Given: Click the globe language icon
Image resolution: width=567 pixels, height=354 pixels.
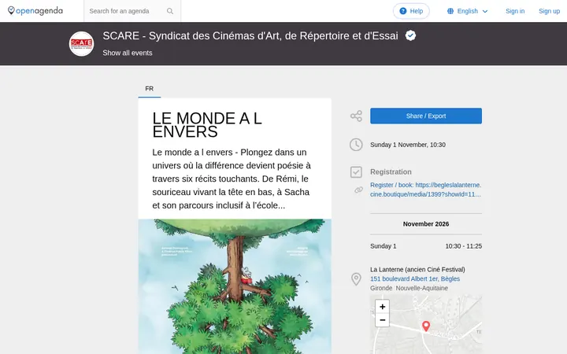Looking at the screenshot, I should click(450, 11).
